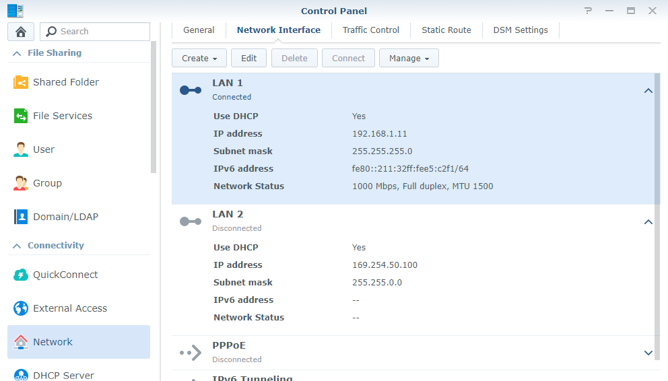Expand the PPPoE interface section
This screenshot has height=381, width=668.
pos(648,353)
